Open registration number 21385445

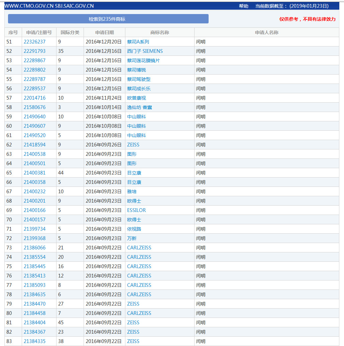tap(35, 266)
